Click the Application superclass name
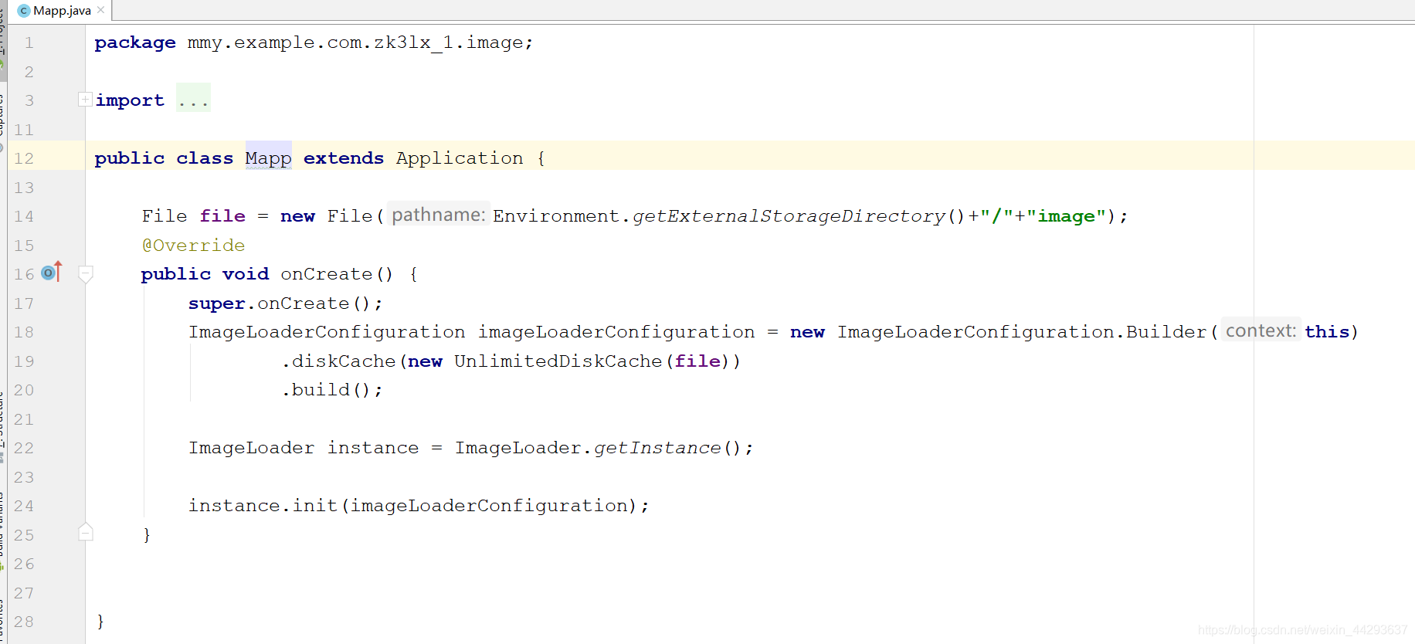1415x644 pixels. pos(460,158)
